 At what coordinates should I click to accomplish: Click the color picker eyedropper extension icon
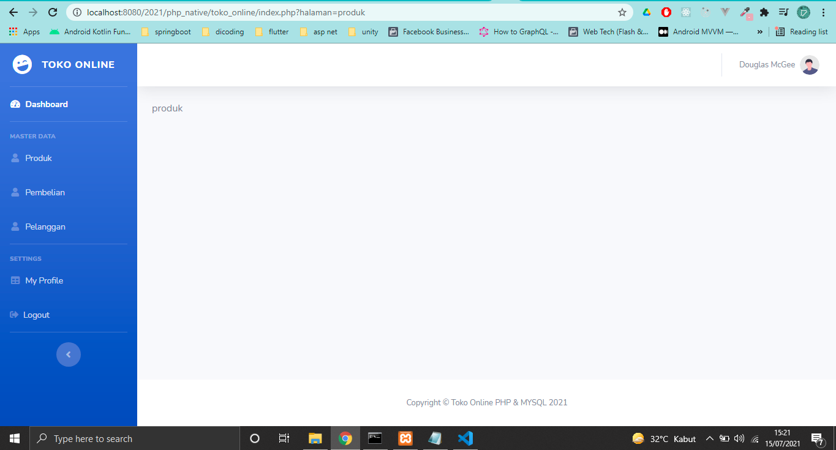(745, 12)
